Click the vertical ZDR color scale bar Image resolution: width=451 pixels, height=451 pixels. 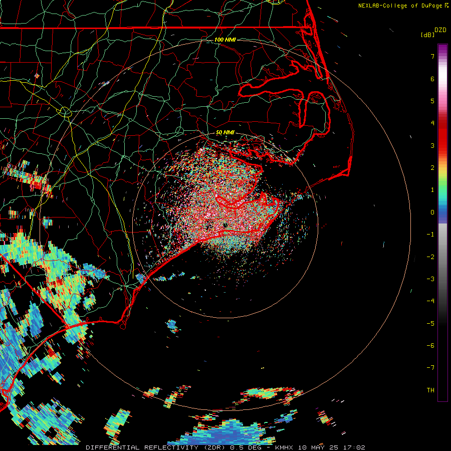coord(442,222)
